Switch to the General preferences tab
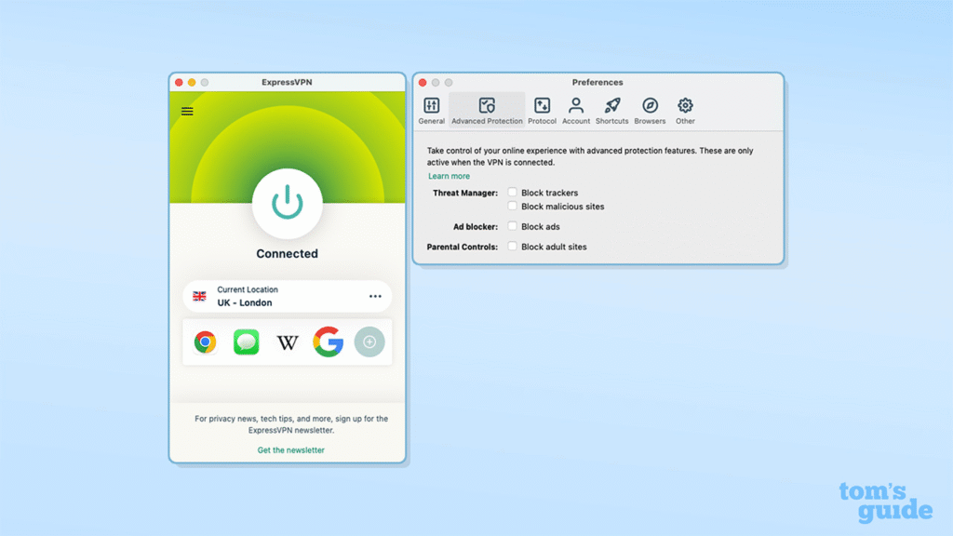The width and height of the screenshot is (953, 536). [432, 110]
